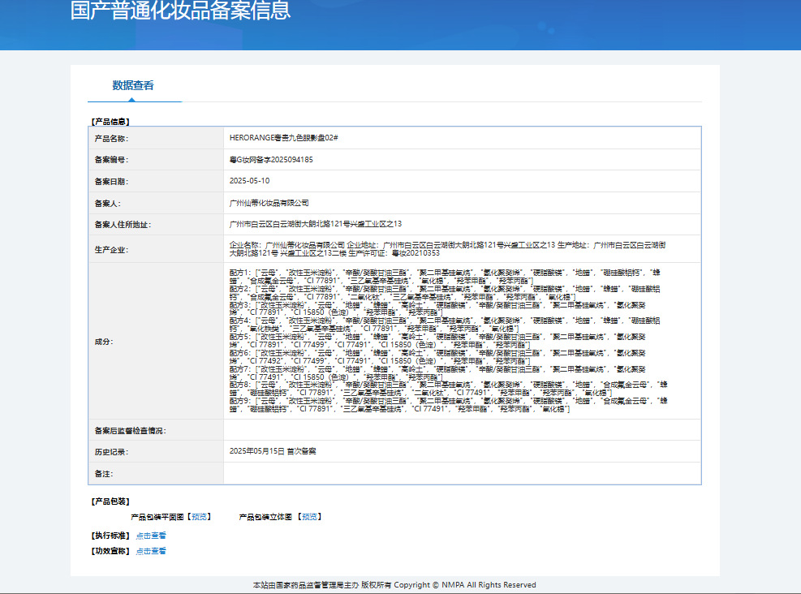
Task: Click the 【产品包装】 section heading
Action: [x=110, y=501]
